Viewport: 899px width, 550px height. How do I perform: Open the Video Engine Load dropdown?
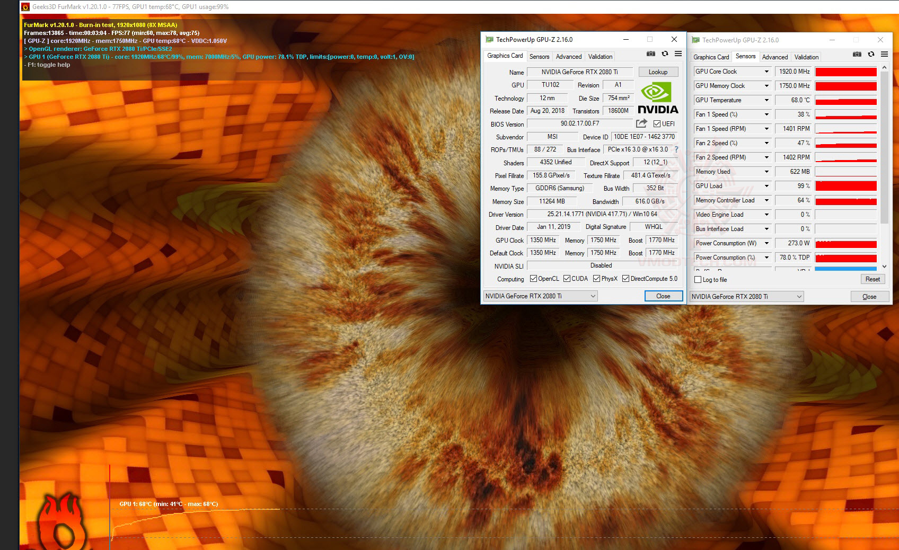(x=766, y=215)
